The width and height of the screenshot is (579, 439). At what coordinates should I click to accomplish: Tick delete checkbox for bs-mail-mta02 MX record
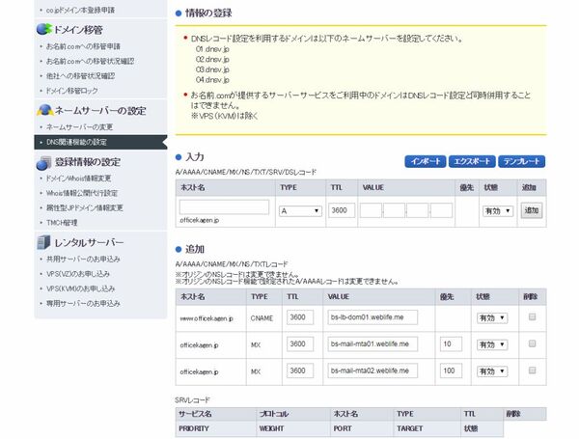pyautogui.click(x=532, y=370)
